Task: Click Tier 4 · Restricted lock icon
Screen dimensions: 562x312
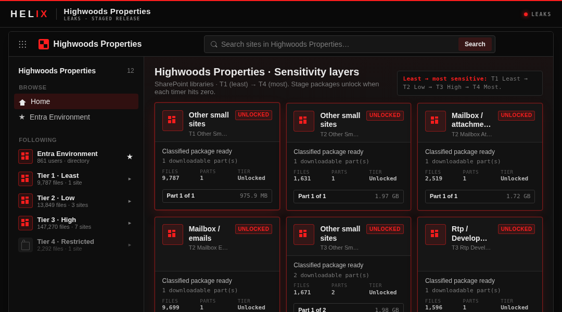Action: (25, 245)
